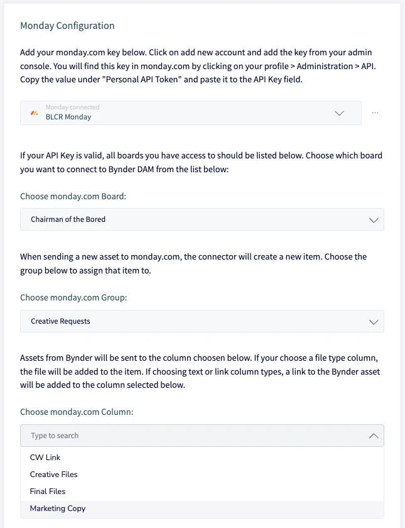Click the Choose monday.com Column label
Viewport: 405px width, 528px height.
77,412
